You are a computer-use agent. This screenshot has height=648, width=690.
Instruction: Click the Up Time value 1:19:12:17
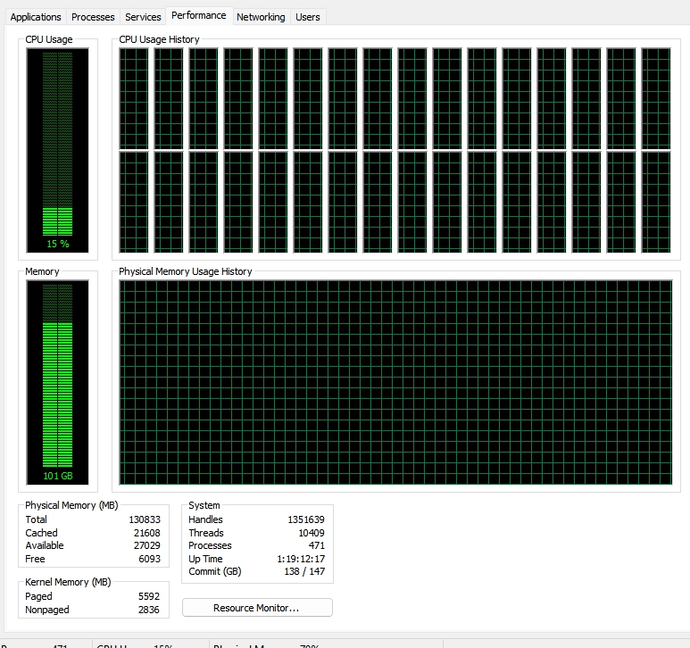point(301,559)
